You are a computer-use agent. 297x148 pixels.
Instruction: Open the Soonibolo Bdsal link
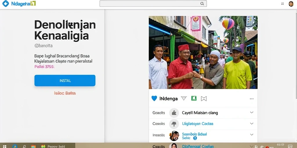(x=194, y=134)
